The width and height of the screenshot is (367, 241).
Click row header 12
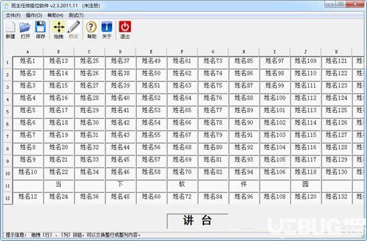click(8, 198)
